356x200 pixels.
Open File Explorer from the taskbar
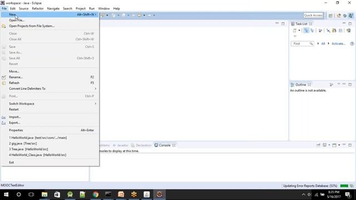44,194
